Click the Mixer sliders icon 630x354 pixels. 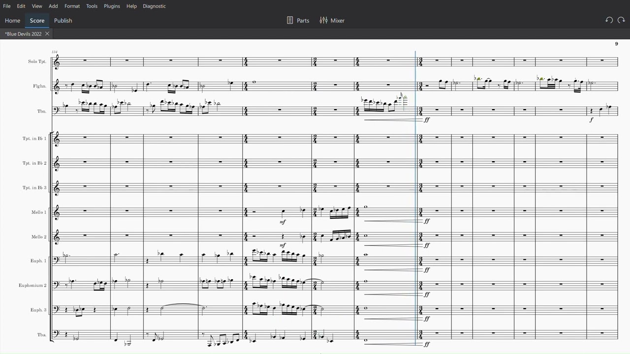point(323,20)
